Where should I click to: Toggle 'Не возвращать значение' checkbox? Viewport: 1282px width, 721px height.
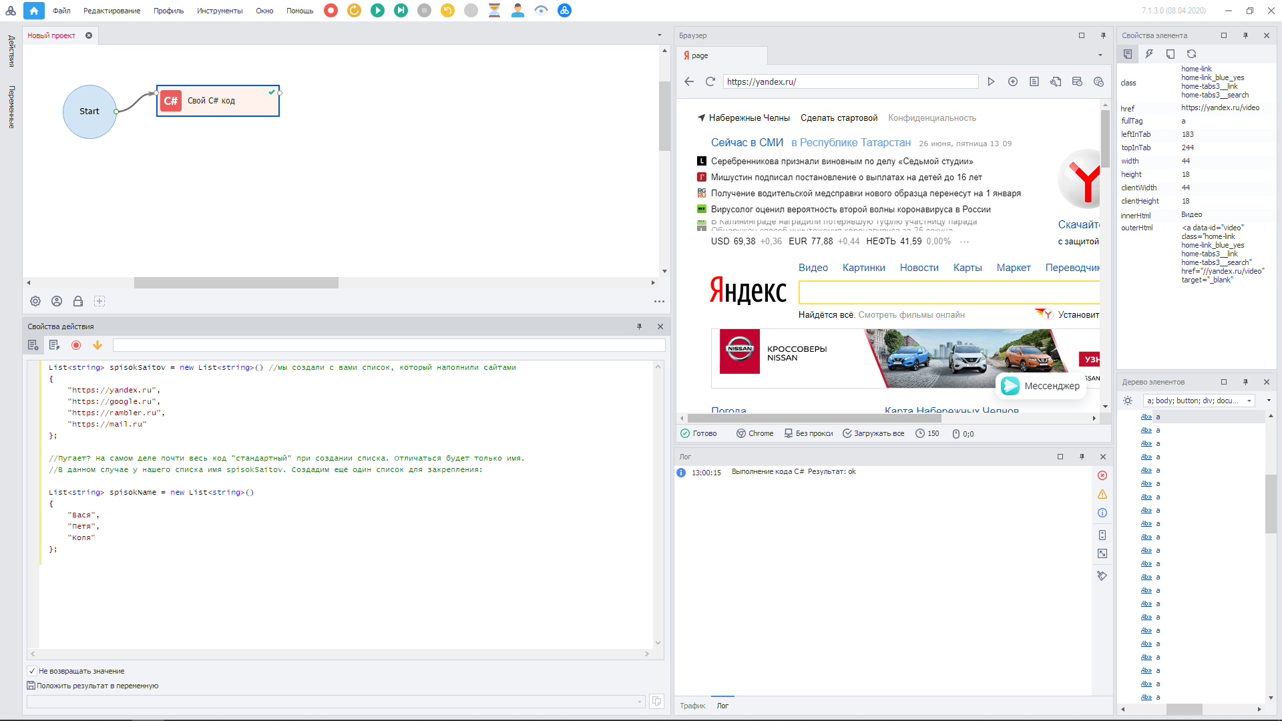pyautogui.click(x=32, y=671)
